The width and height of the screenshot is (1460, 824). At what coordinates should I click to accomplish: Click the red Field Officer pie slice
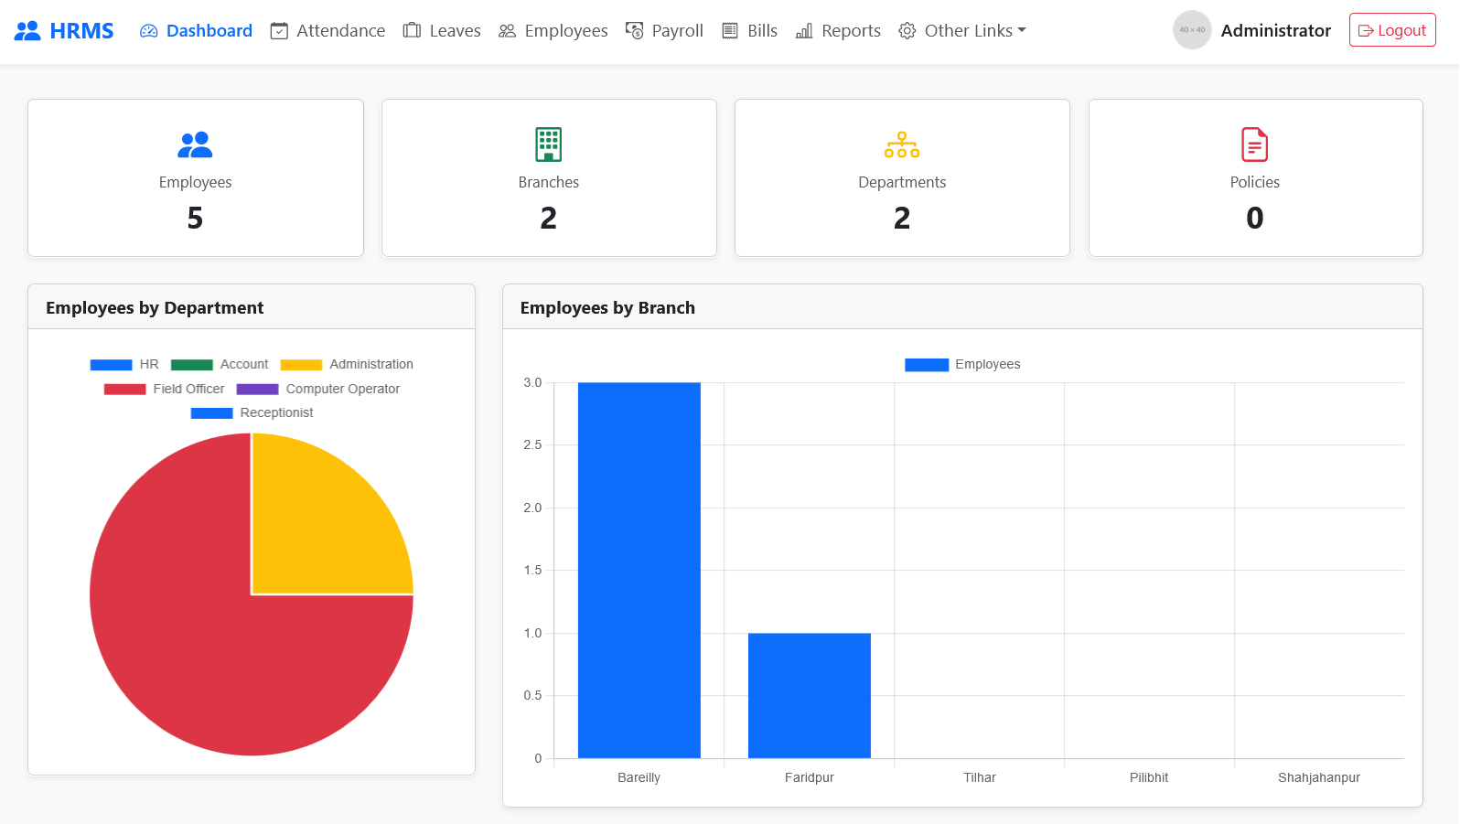(x=201, y=658)
